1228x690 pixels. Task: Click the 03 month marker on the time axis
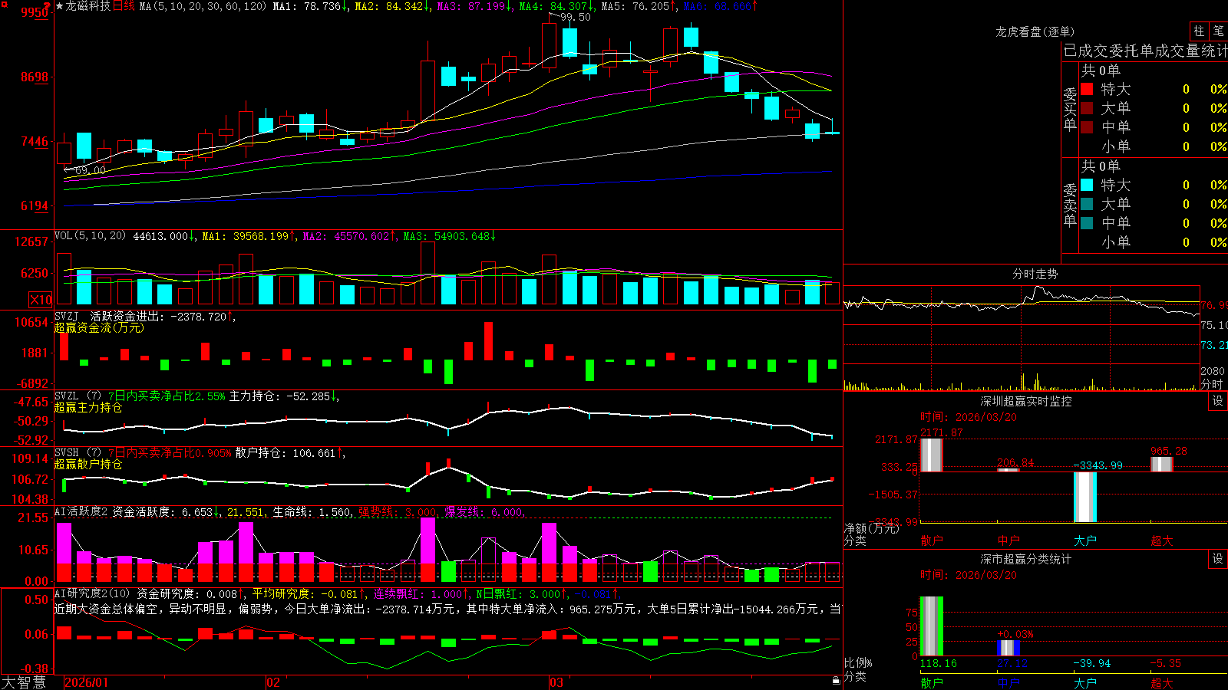(x=556, y=682)
